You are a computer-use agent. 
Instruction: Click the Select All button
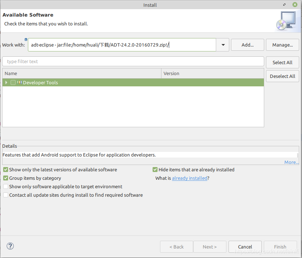[282, 62]
